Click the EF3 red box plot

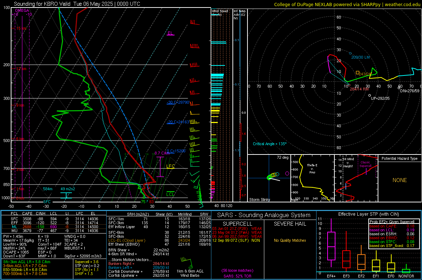click(x=346, y=259)
